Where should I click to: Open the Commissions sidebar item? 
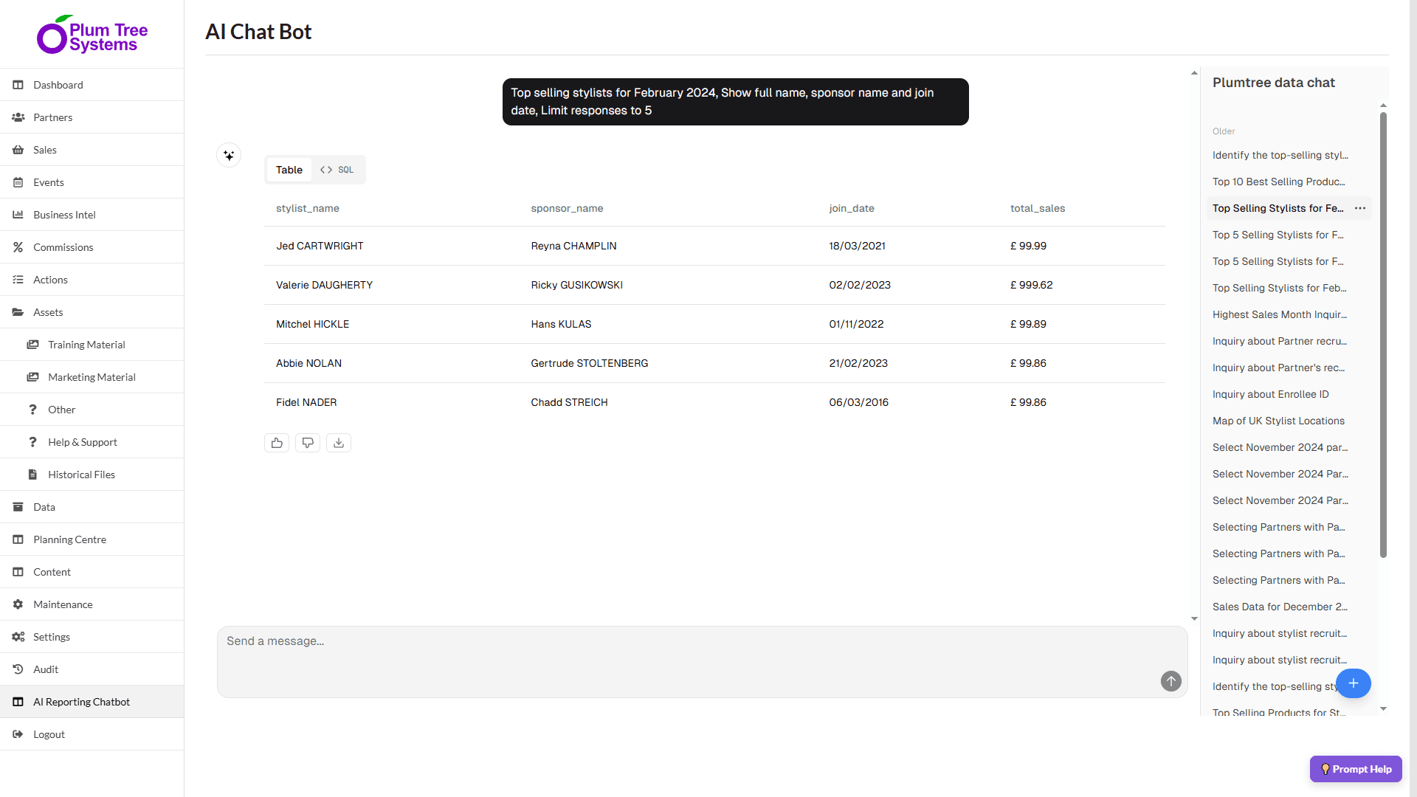click(63, 247)
